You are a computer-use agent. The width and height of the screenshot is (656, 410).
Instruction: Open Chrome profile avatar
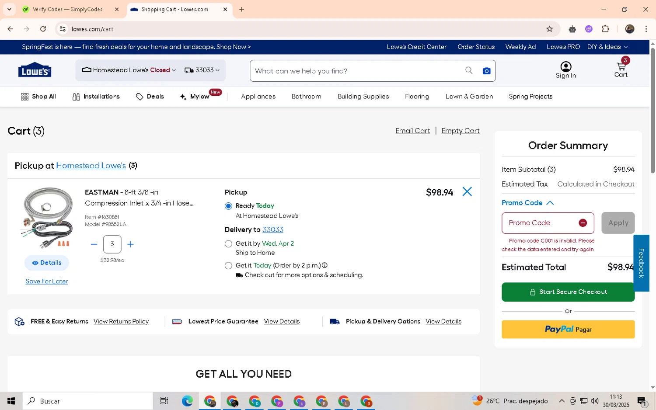(x=630, y=29)
